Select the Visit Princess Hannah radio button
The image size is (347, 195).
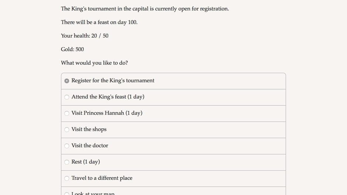click(67, 113)
